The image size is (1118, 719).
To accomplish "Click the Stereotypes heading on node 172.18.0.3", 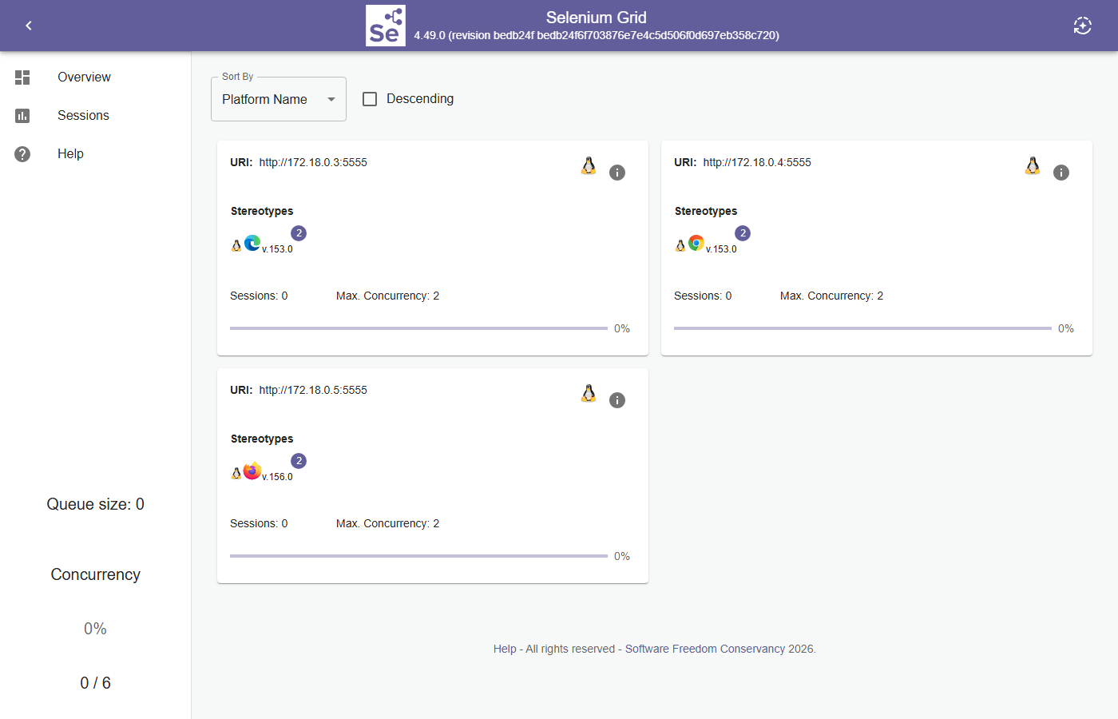I will coord(262,211).
